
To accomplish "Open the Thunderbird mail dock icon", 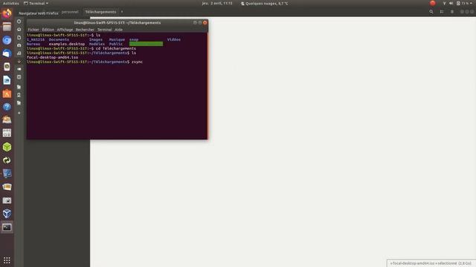I will [x=7, y=53].
